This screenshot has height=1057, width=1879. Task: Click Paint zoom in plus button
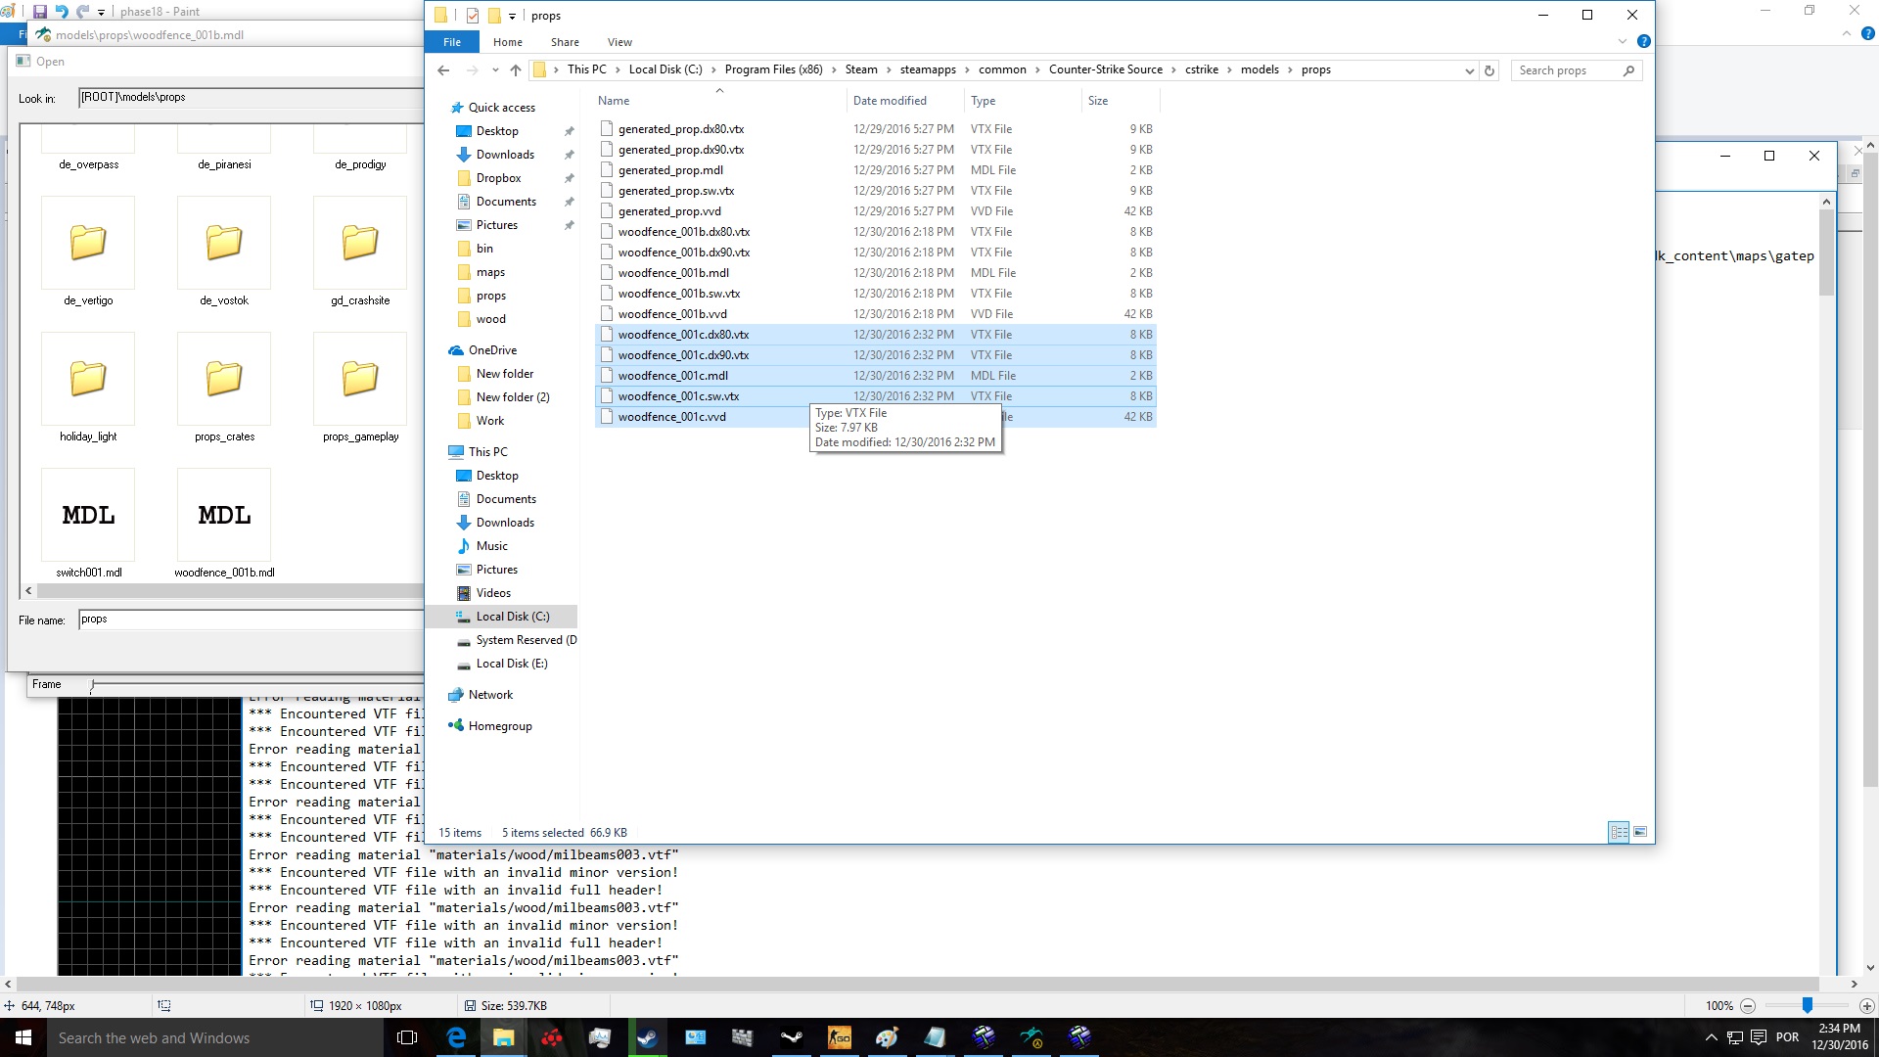(1865, 1005)
